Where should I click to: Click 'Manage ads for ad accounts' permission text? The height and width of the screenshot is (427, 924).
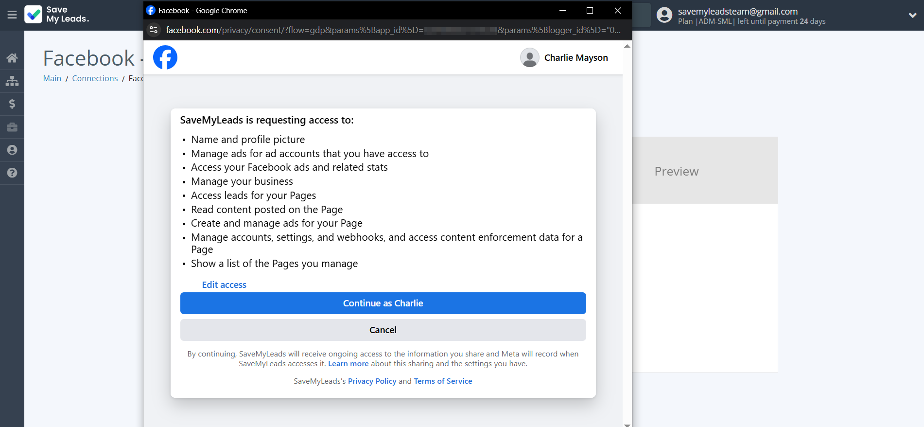click(x=310, y=154)
